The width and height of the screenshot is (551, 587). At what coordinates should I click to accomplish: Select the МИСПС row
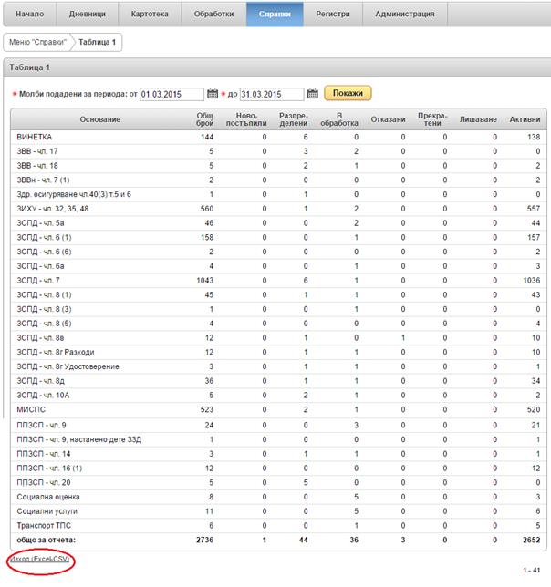33,409
